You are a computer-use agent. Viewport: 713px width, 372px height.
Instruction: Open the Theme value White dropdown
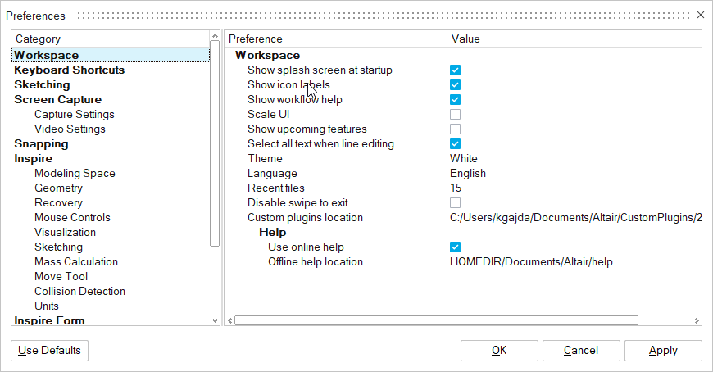click(x=464, y=159)
